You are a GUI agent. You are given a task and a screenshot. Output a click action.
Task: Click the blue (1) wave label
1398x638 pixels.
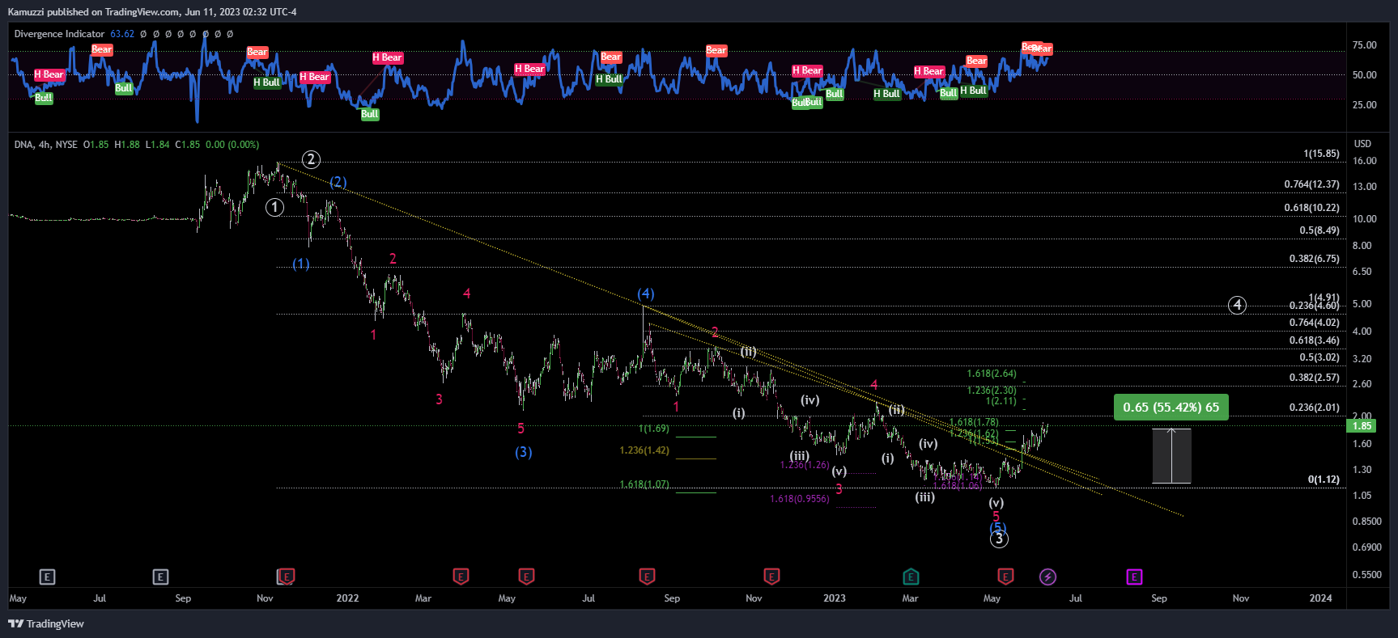click(301, 264)
